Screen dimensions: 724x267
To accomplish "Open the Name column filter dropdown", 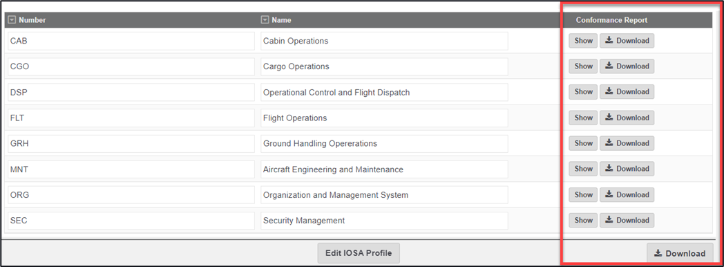I will [265, 20].
